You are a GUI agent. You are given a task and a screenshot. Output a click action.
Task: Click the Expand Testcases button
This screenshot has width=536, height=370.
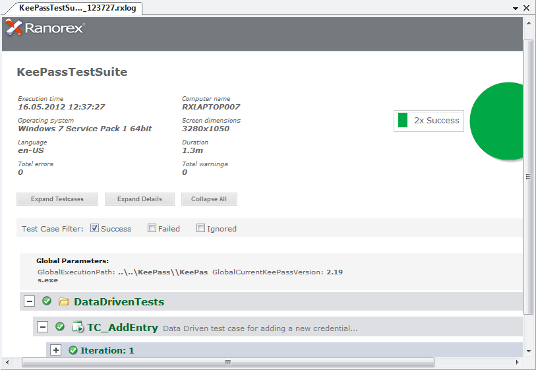(57, 199)
